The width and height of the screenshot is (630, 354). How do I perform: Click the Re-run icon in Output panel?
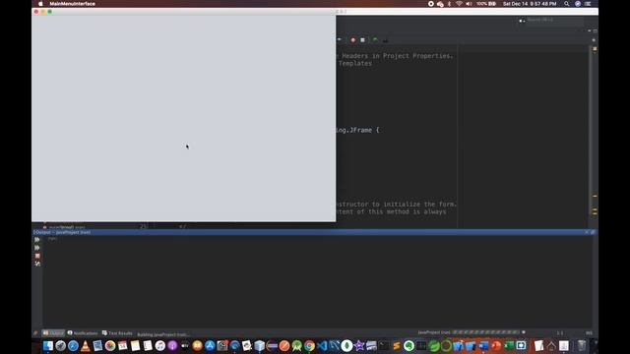pyautogui.click(x=37, y=240)
